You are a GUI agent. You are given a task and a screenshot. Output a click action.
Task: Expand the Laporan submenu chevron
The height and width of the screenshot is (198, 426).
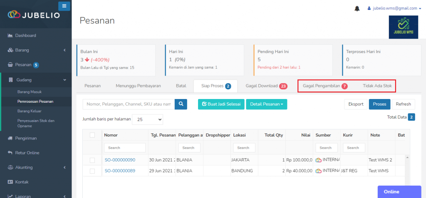(x=64, y=196)
